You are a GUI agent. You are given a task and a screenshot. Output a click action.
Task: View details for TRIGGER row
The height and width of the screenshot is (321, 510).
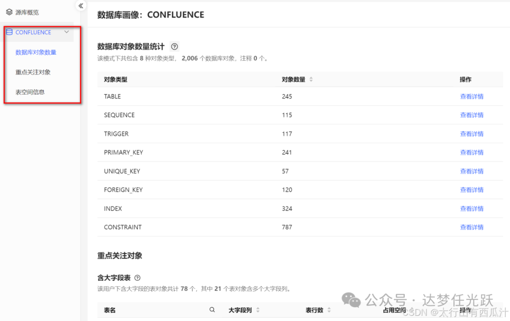[472, 134]
